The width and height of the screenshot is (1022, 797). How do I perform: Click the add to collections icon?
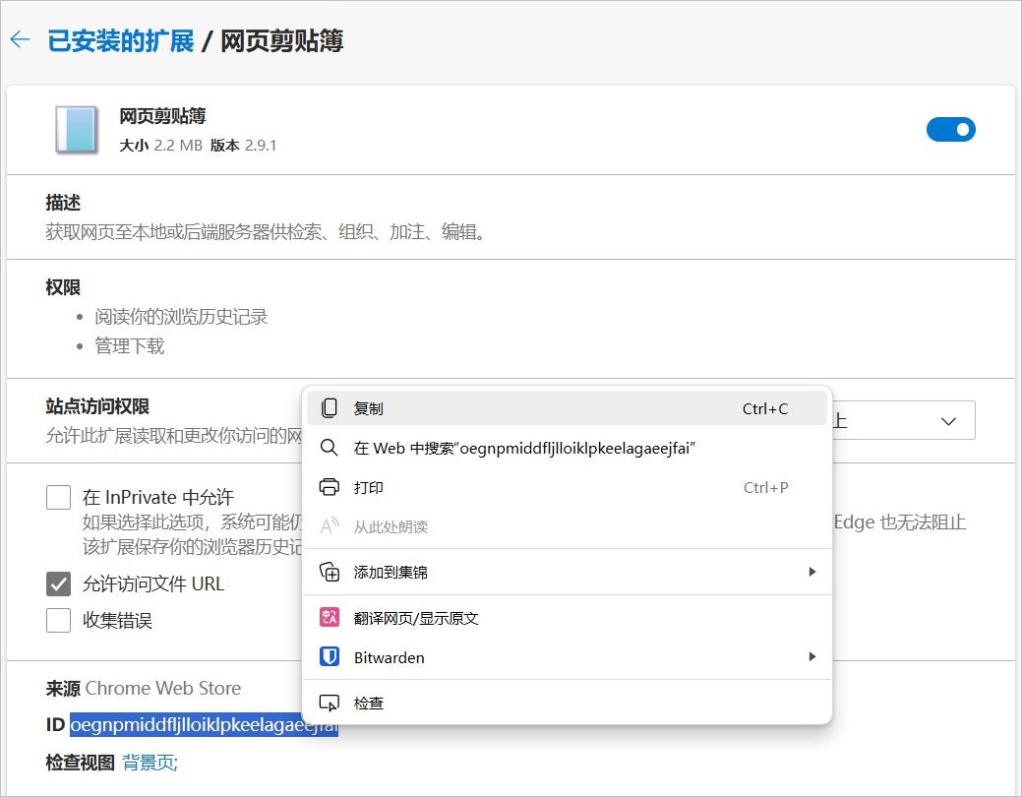pyautogui.click(x=330, y=572)
